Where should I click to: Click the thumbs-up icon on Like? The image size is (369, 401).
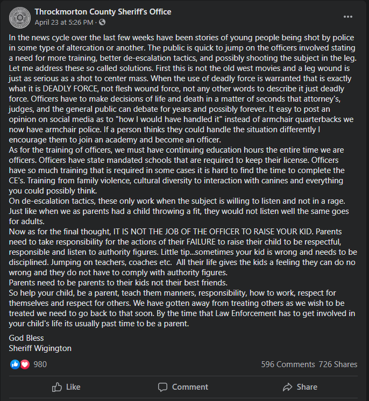pos(57,387)
